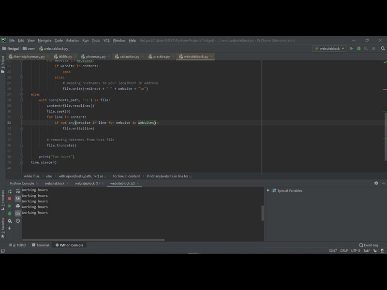
Task: Click the Tab* indent setting in status bar
Action: click(x=367, y=250)
